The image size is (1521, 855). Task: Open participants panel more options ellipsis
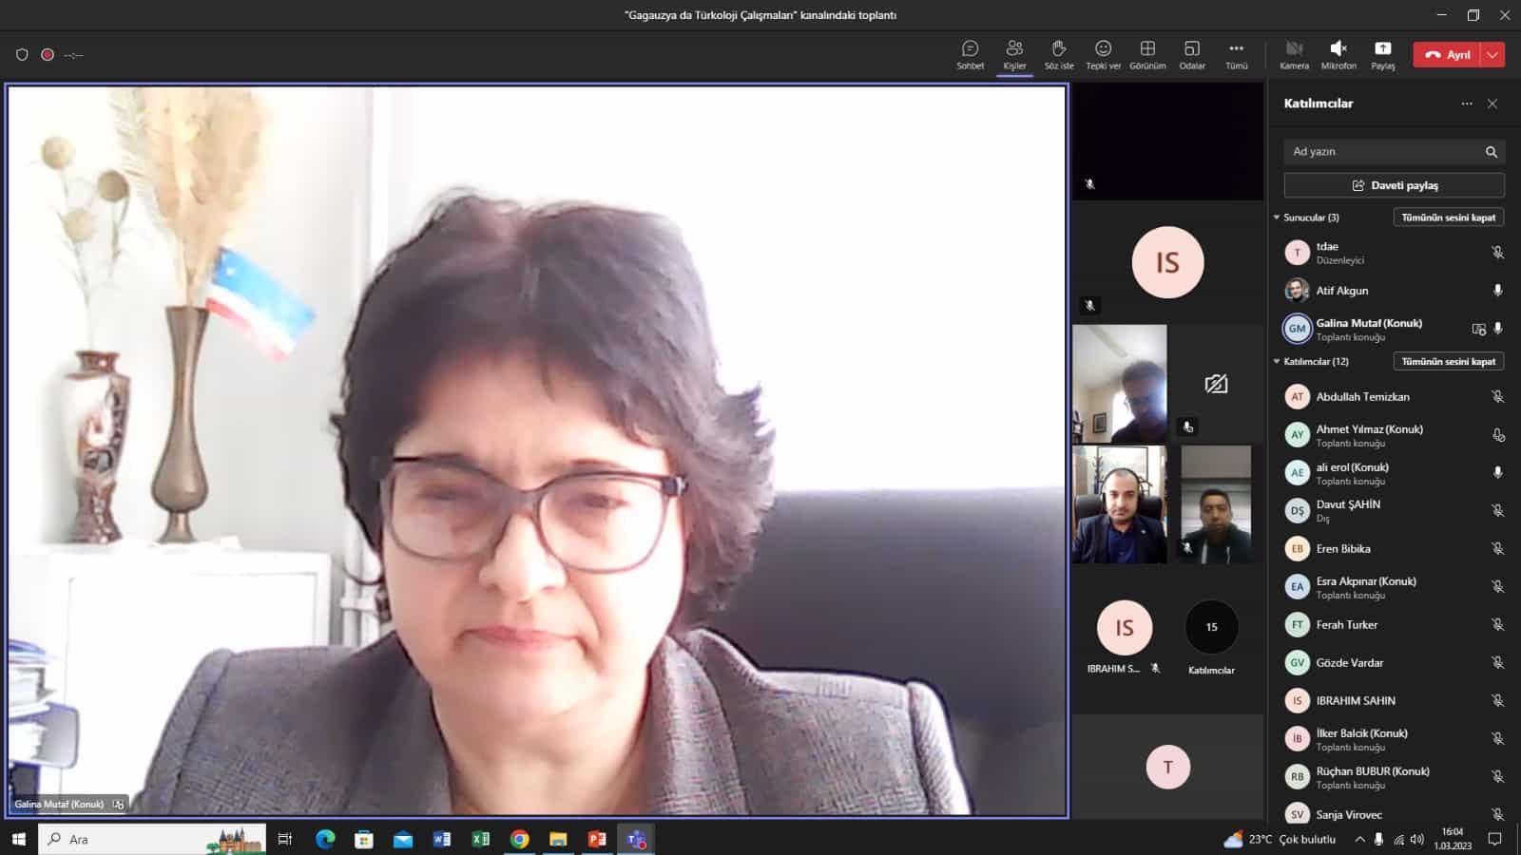click(x=1467, y=104)
